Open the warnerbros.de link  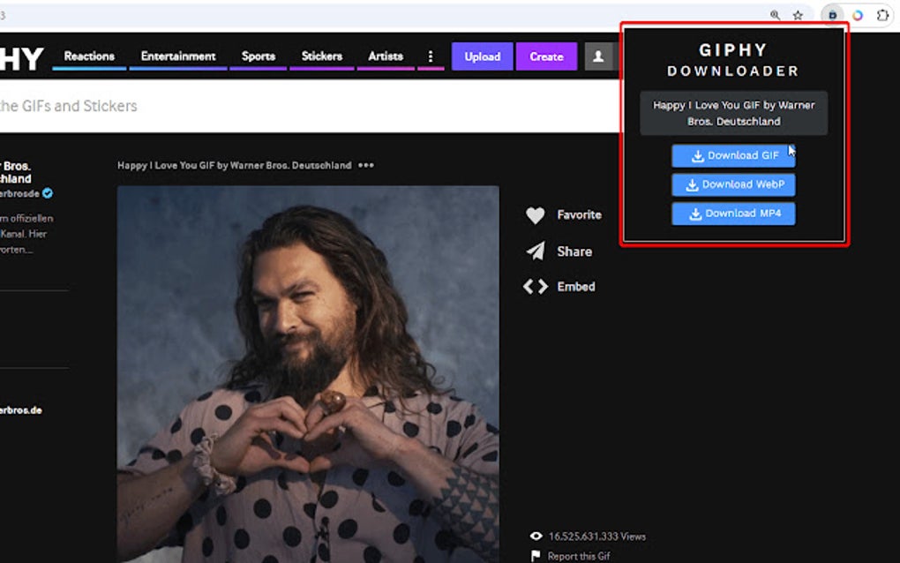coord(19,409)
